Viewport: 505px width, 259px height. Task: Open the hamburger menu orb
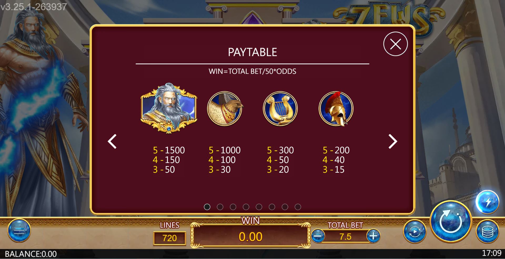click(x=19, y=230)
